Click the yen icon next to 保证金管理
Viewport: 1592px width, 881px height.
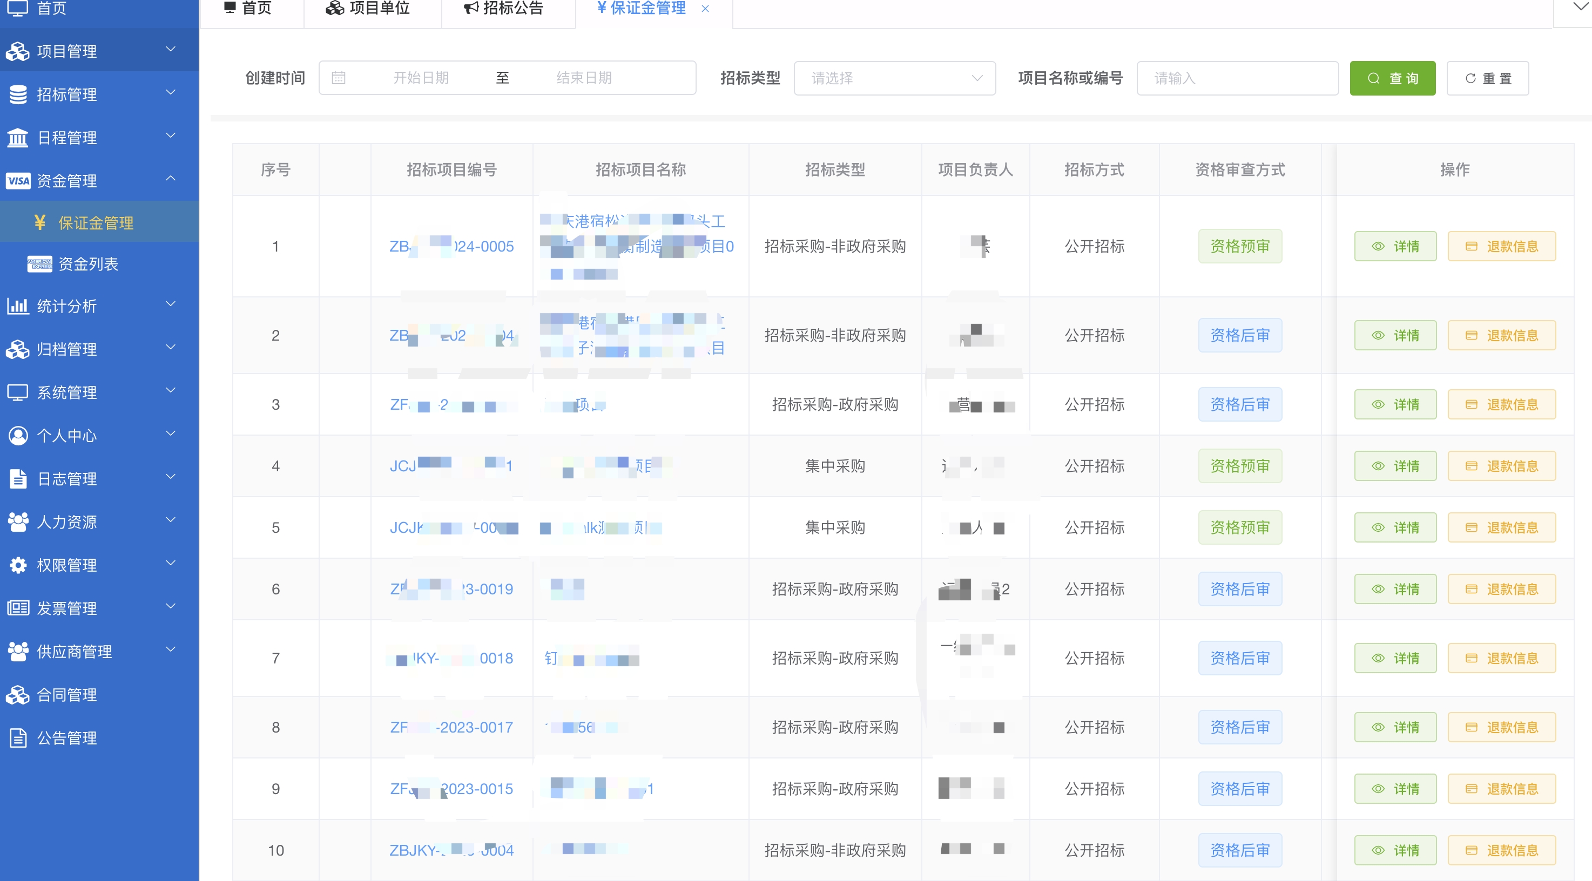point(39,222)
